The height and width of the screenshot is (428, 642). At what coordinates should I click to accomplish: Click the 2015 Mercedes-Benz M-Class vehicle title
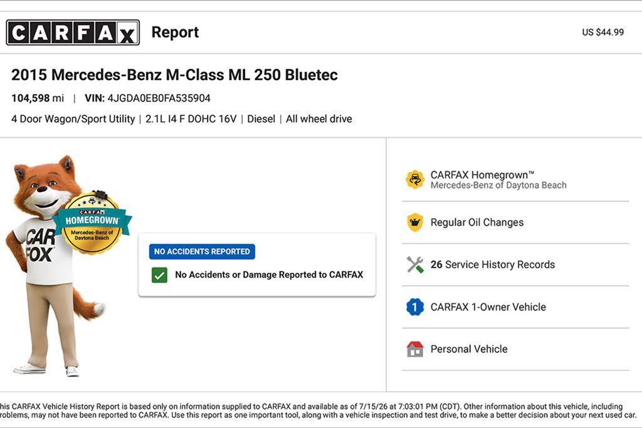point(174,75)
